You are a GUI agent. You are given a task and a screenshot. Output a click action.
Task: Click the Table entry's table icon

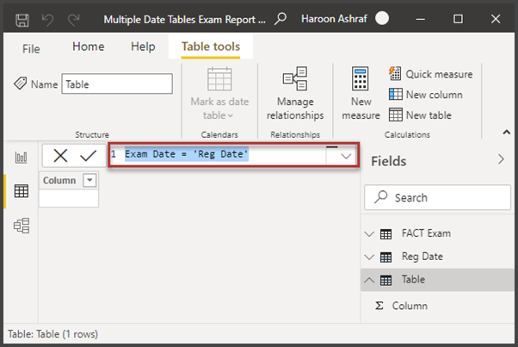[x=385, y=280]
